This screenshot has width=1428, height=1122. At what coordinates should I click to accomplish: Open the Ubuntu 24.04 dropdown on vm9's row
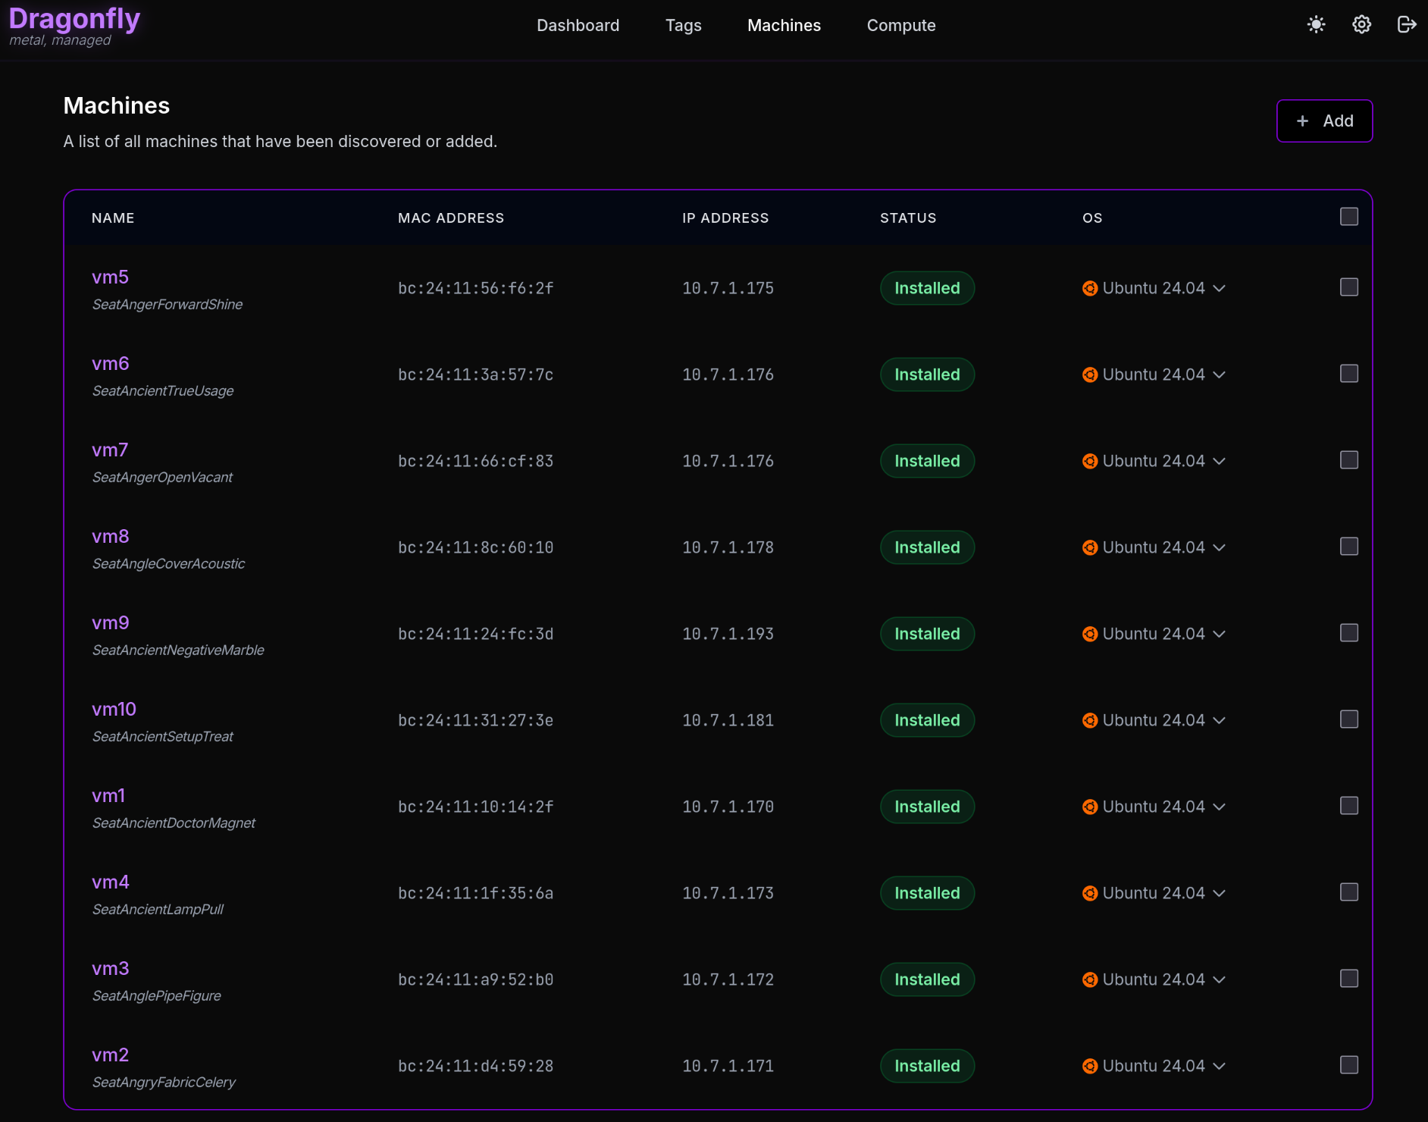1220,634
